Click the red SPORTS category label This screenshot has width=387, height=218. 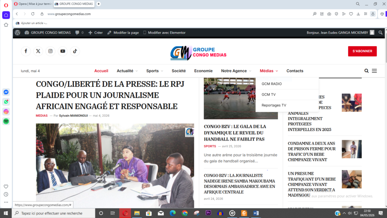pyautogui.click(x=210, y=146)
